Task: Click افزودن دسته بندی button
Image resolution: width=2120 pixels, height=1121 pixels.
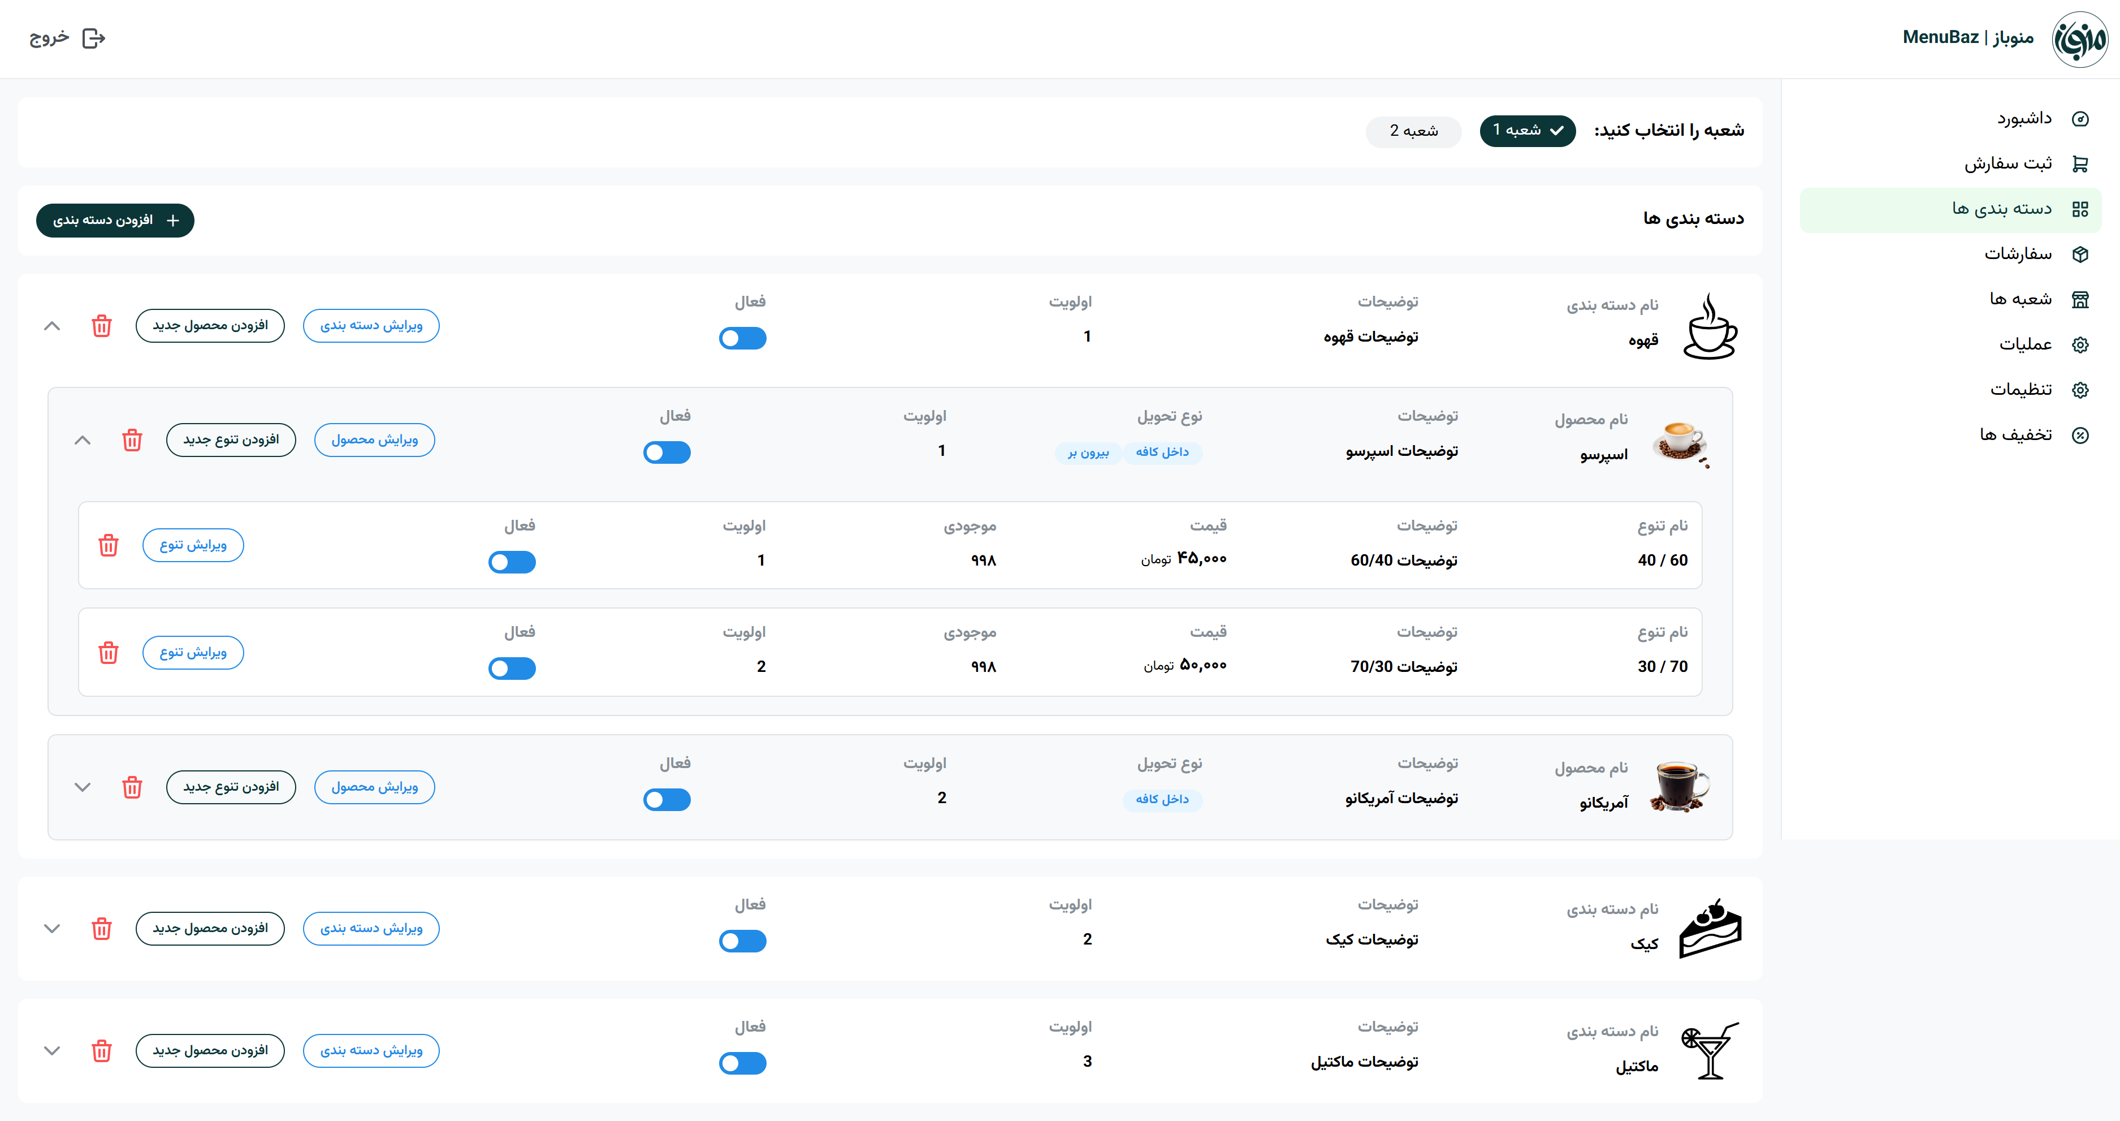Action: coord(115,221)
